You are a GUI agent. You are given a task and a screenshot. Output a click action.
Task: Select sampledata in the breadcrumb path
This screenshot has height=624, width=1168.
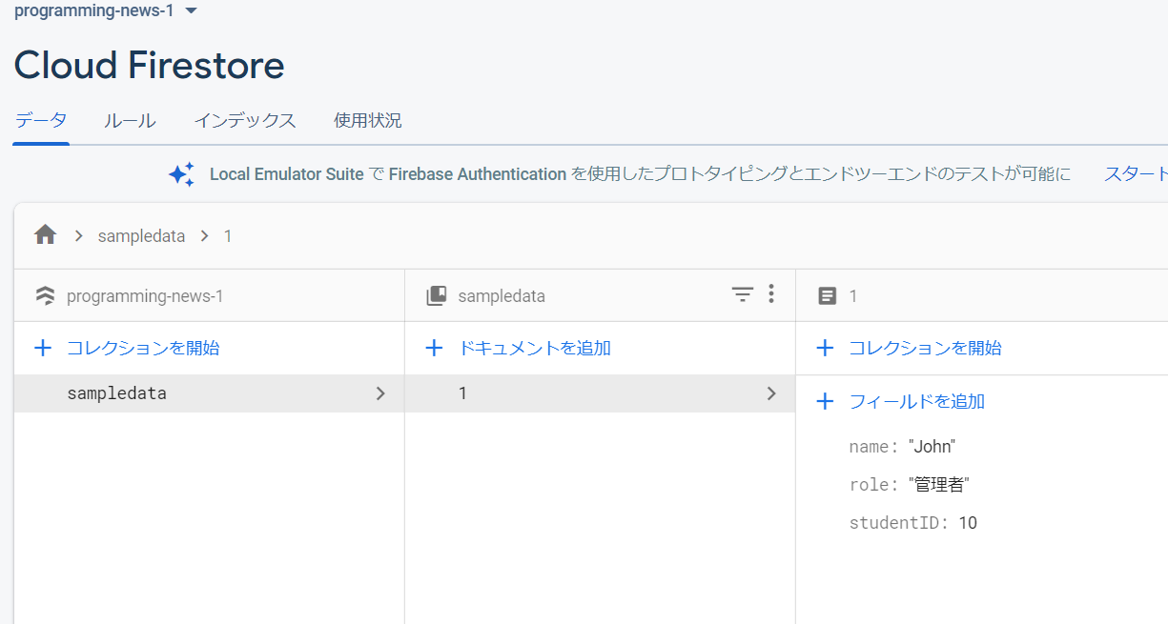click(x=141, y=236)
